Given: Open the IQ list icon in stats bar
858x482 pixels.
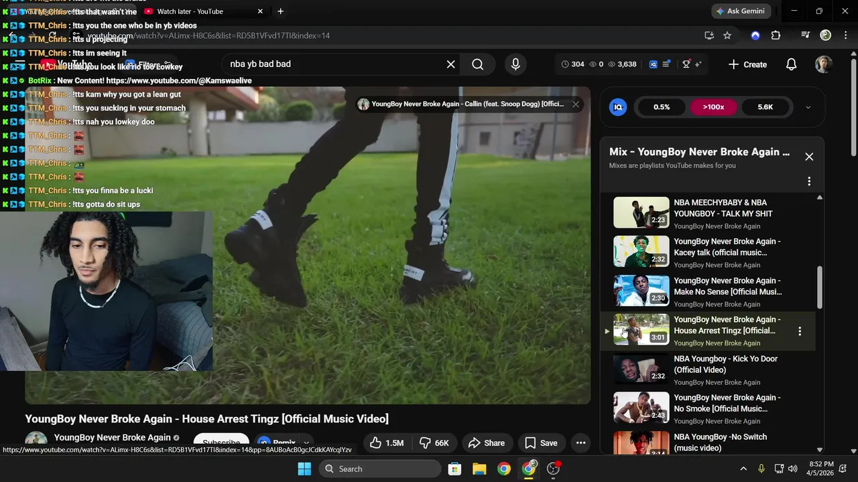Looking at the screenshot, I should tap(666, 64).
